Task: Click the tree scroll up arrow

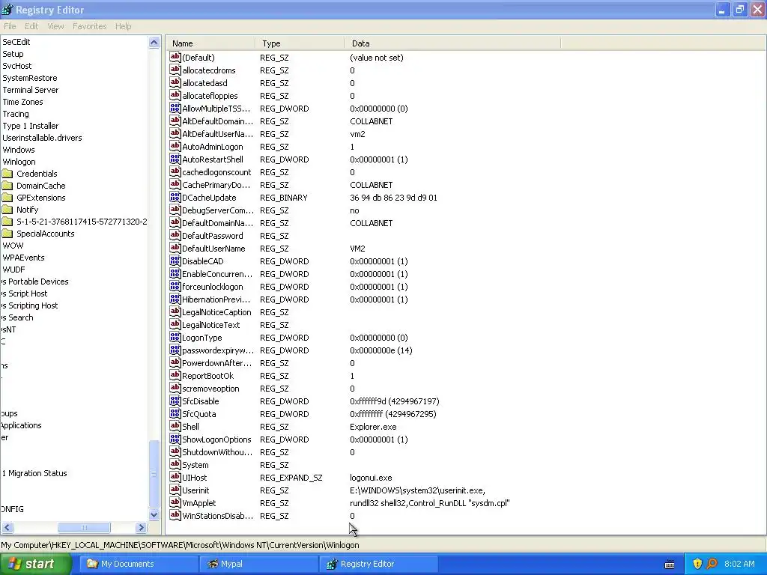Action: [154, 43]
